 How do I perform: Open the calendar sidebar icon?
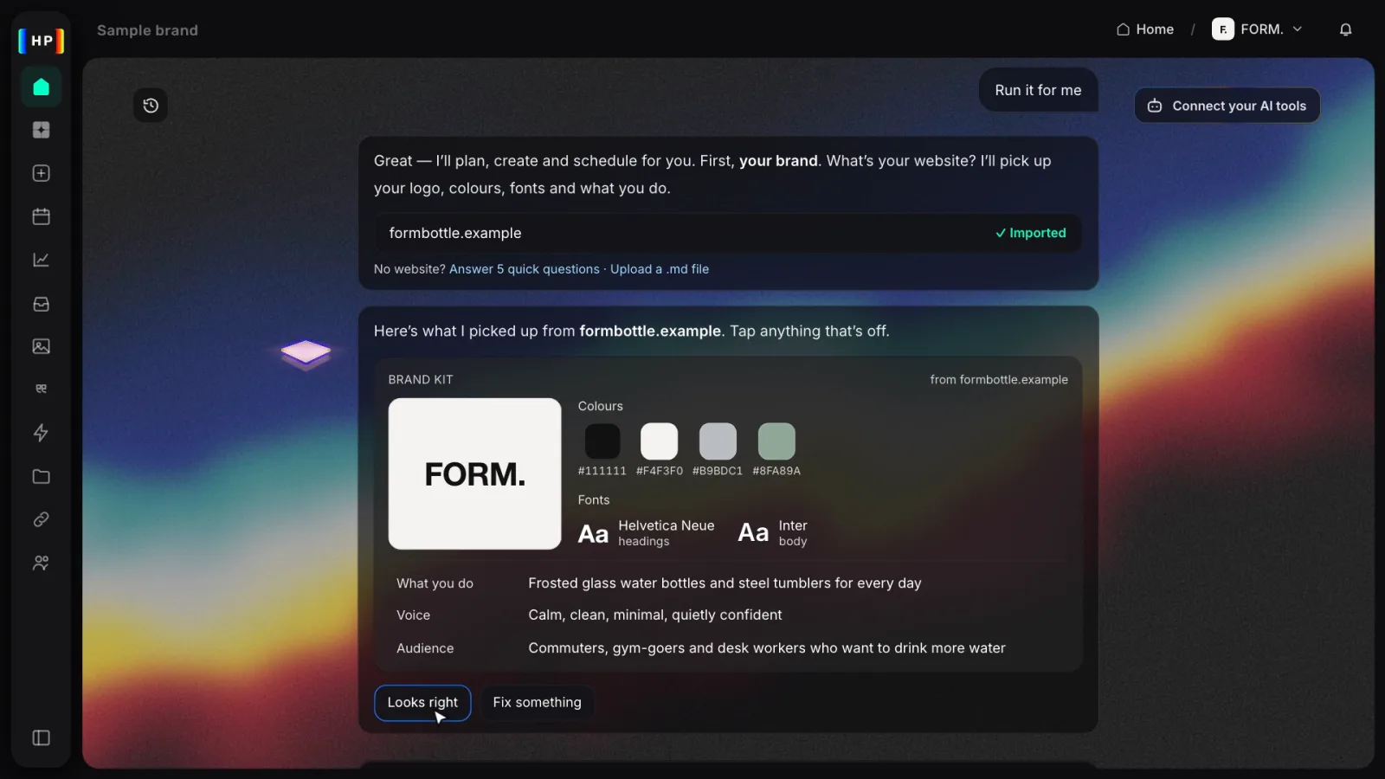41,216
